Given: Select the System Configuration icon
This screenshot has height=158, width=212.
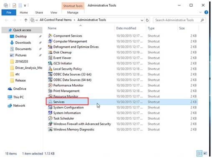Looking at the screenshot, I should 50,108.
